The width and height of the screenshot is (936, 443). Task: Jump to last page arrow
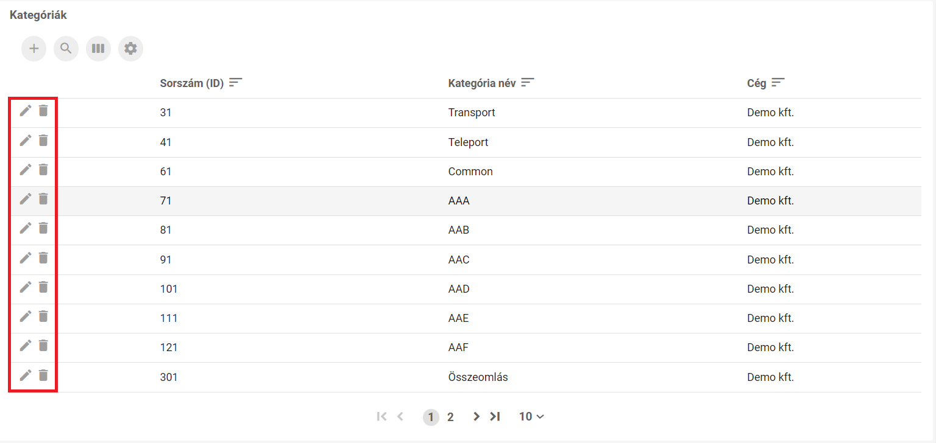495,417
